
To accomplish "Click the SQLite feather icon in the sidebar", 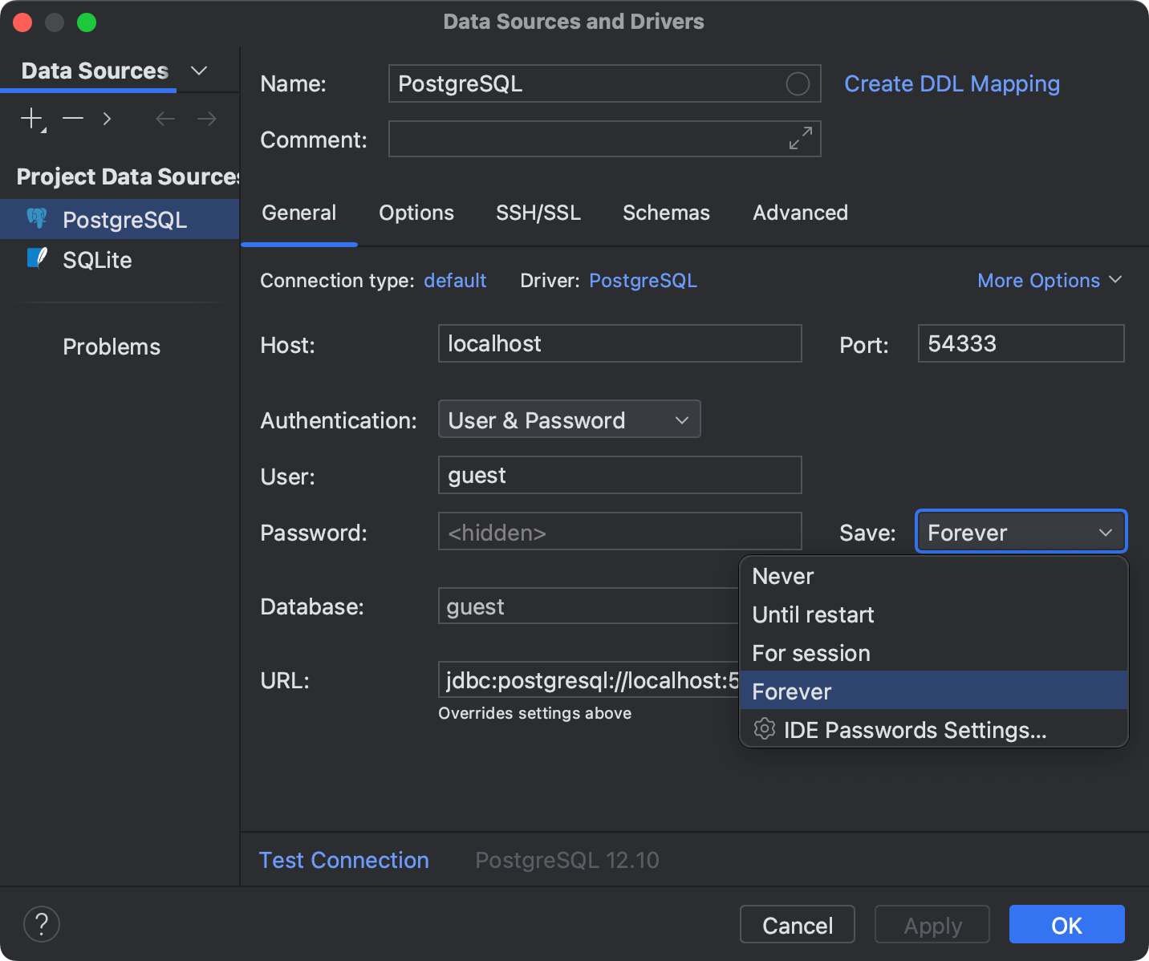I will coord(37,258).
